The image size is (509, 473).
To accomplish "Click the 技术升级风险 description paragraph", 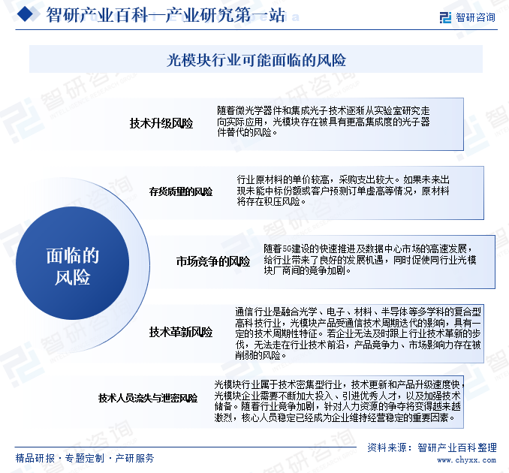I will [324, 122].
